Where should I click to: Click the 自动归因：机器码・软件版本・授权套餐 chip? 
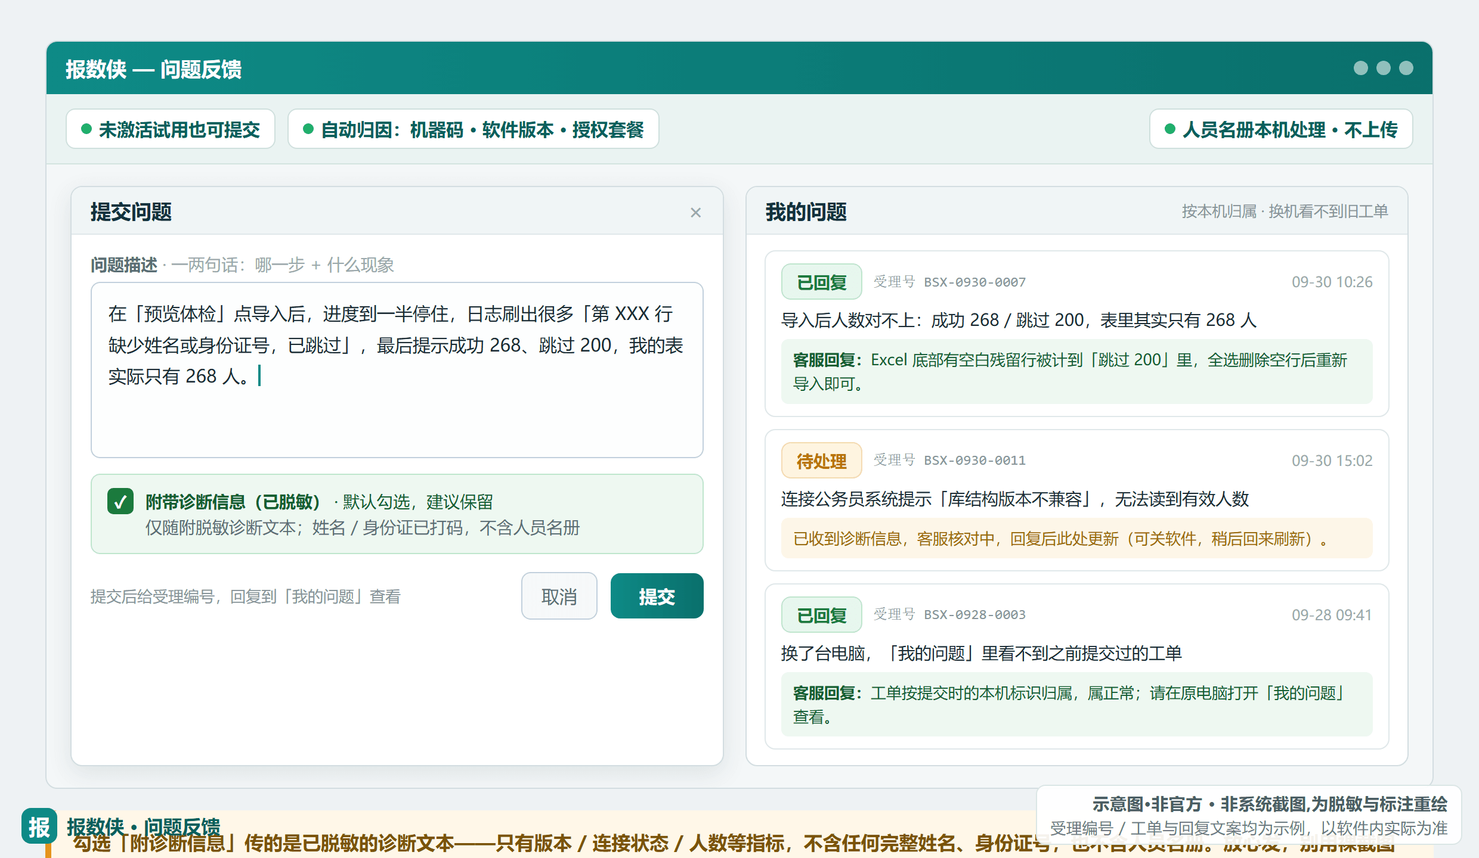pos(473,129)
